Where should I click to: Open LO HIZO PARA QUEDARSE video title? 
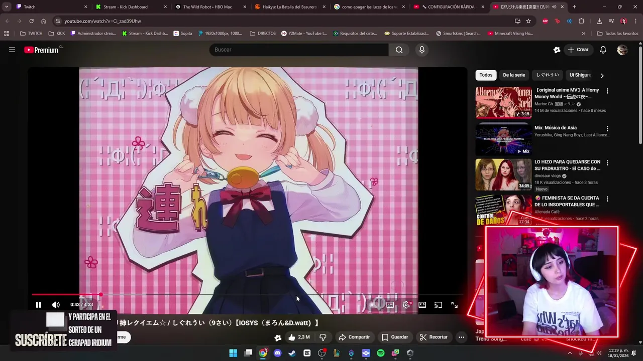pos(568,165)
